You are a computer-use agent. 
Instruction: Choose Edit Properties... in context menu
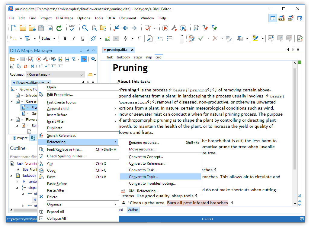click(x=78, y=95)
